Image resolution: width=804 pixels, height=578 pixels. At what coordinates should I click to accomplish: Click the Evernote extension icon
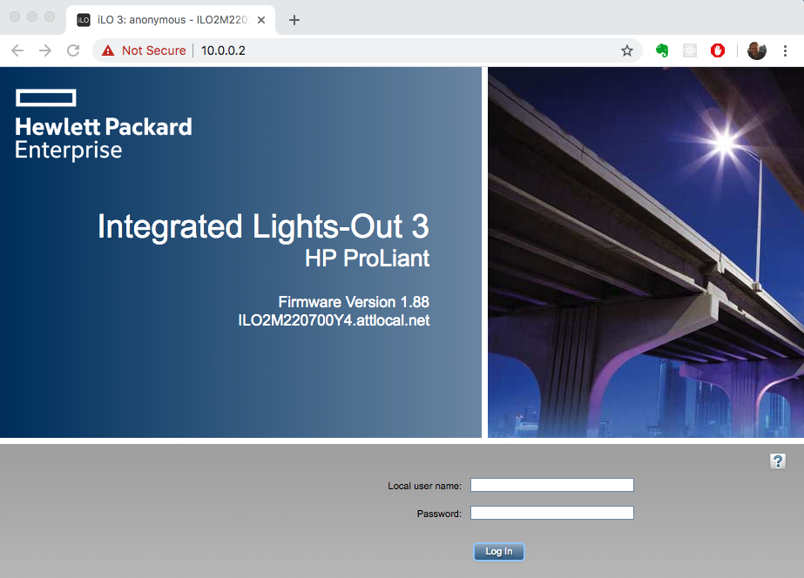pos(662,50)
